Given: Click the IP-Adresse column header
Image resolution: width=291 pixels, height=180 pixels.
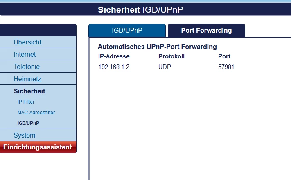Looking at the screenshot, I should [114, 56].
